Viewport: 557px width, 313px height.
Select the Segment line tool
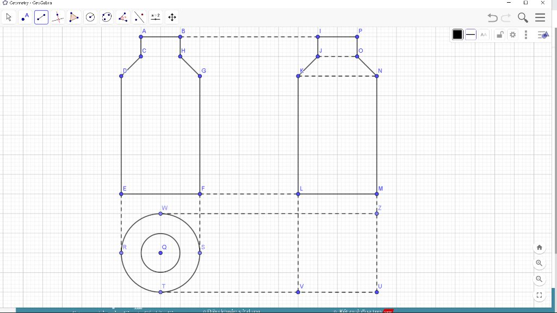41,17
